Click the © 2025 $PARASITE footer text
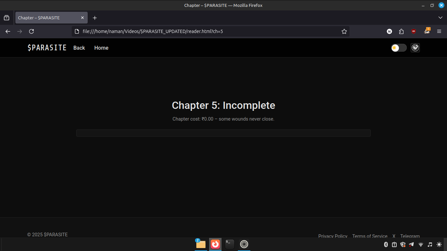 (47, 235)
